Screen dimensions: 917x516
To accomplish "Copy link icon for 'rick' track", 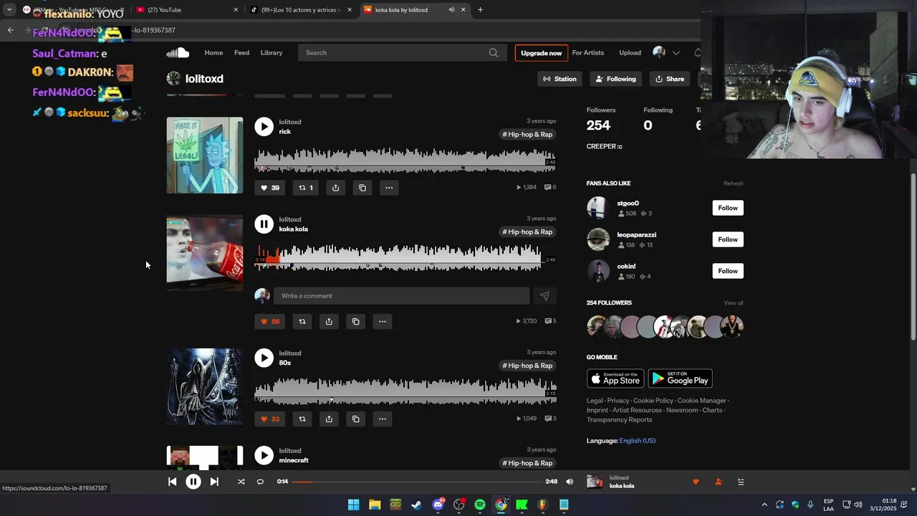I will tap(363, 188).
